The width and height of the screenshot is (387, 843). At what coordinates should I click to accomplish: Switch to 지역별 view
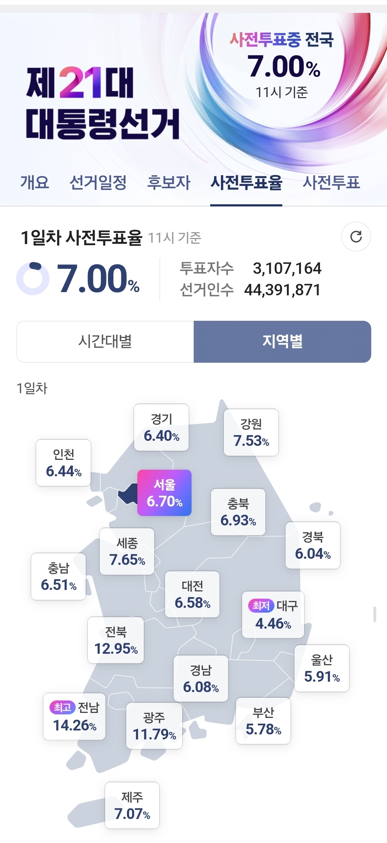282,342
